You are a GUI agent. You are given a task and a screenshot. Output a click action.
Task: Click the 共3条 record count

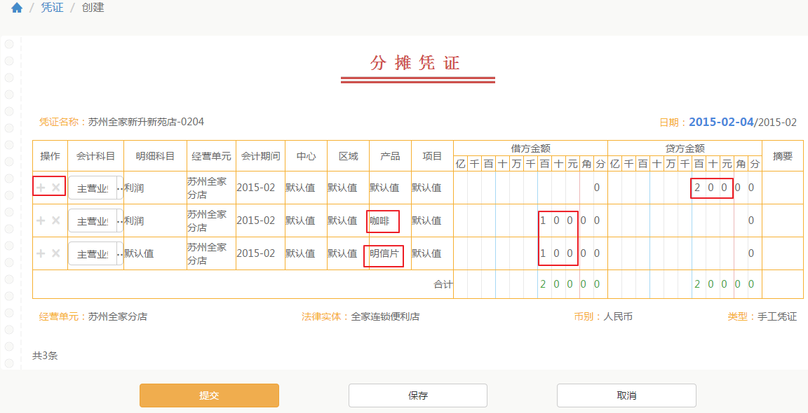45,356
